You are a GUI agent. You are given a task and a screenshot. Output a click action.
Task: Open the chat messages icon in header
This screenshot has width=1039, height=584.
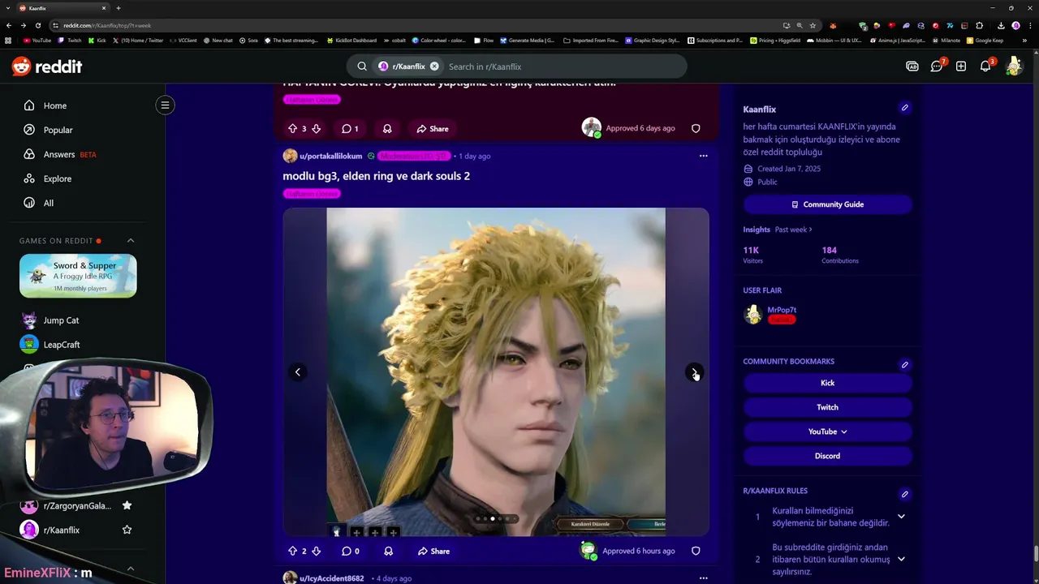coord(937,67)
